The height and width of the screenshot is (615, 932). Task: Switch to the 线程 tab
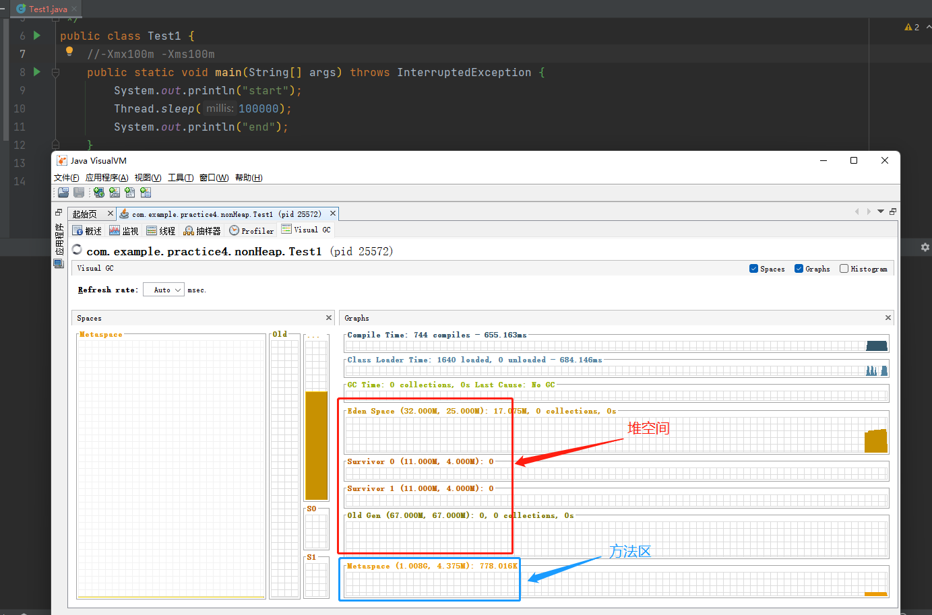pos(161,230)
